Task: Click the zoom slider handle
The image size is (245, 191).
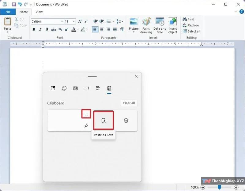Action: pyautogui.click(x=219, y=187)
